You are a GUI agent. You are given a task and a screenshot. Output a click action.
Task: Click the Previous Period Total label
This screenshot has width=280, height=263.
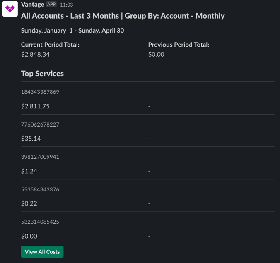[x=179, y=45]
